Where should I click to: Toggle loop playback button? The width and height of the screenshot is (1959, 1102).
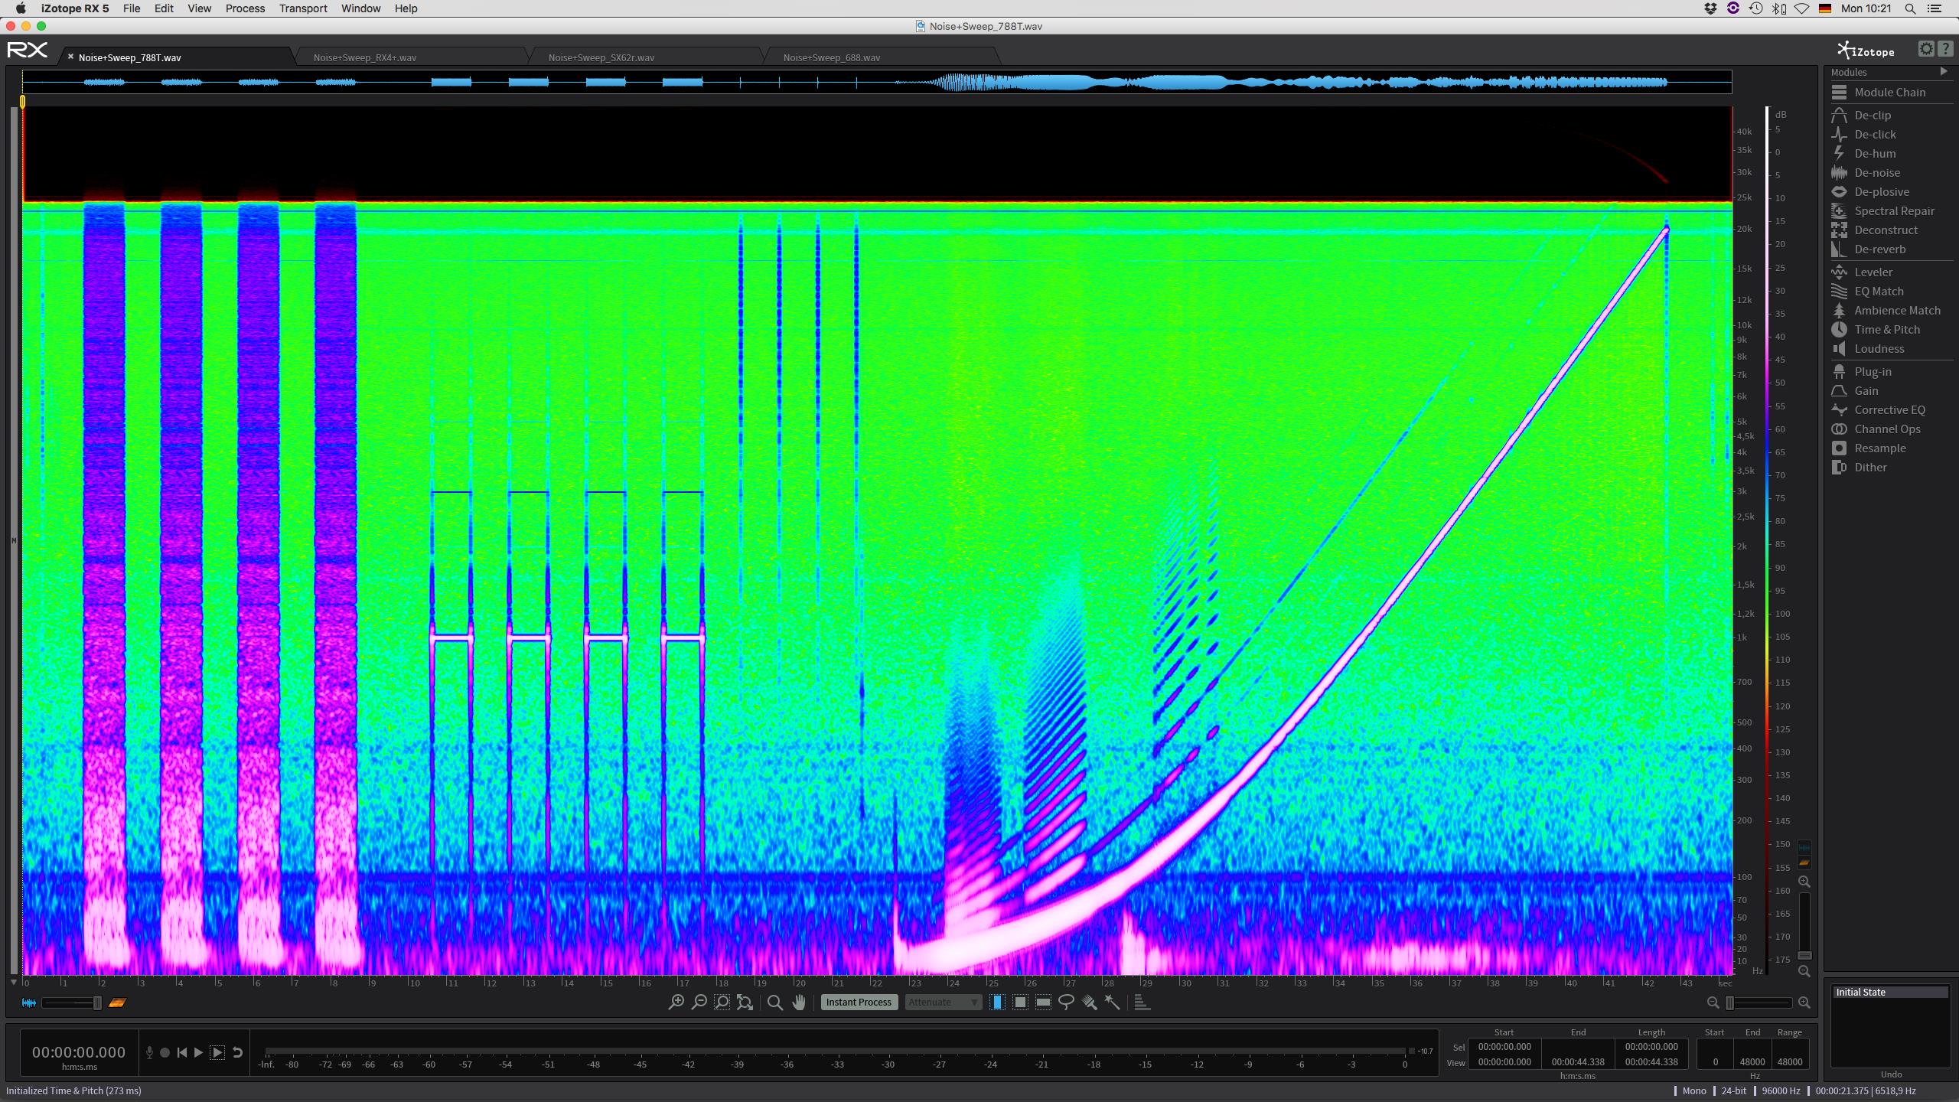coord(237,1052)
